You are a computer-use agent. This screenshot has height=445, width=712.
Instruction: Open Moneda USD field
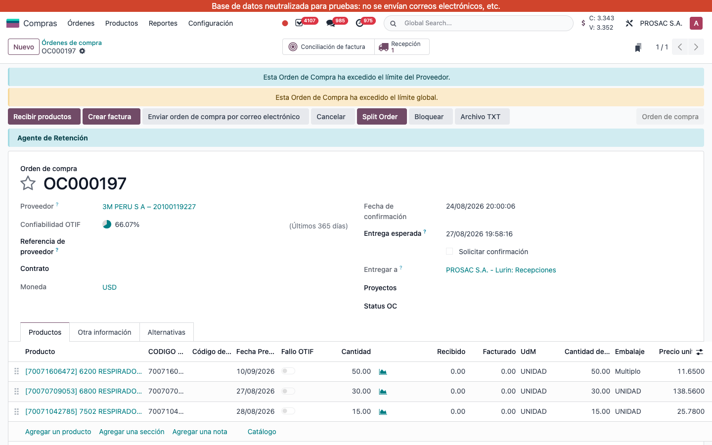click(x=110, y=287)
